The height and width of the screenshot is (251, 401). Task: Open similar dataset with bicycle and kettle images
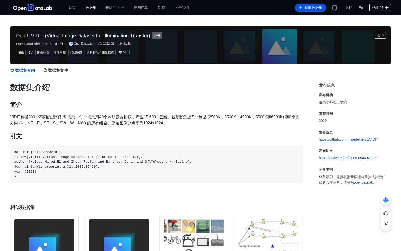tap(194, 233)
